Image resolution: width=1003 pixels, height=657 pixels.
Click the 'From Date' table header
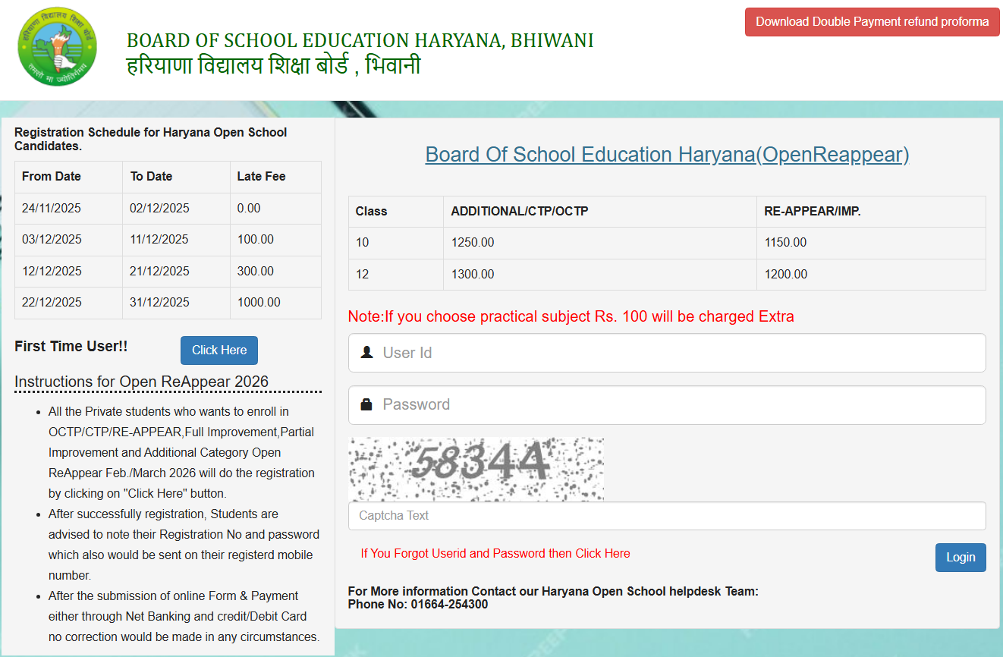[x=51, y=176]
